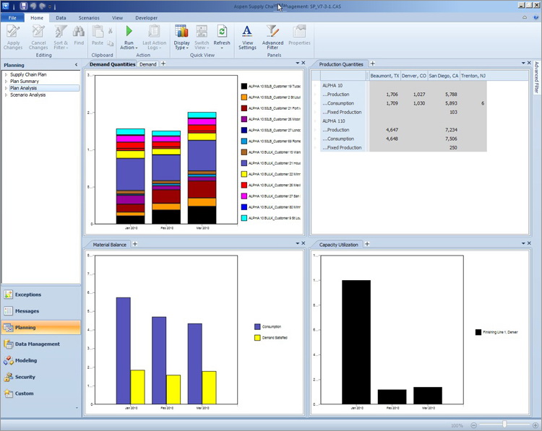542x431 pixels.
Task: Click the Jan 2010 bar in Capacity Utilization
Action: coord(356,342)
